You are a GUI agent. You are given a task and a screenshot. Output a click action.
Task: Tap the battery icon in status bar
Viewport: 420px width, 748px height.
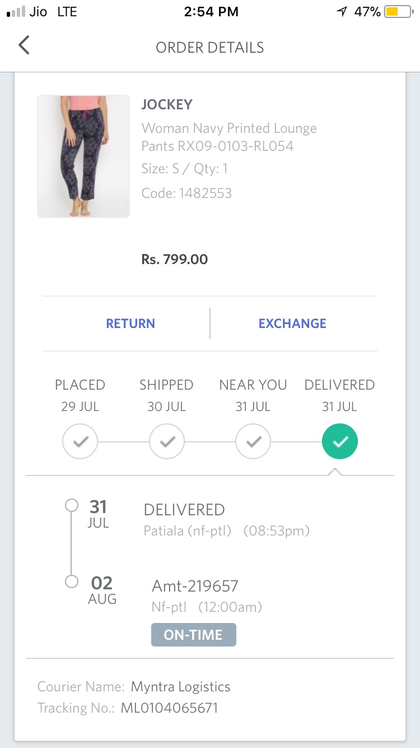coord(398,12)
